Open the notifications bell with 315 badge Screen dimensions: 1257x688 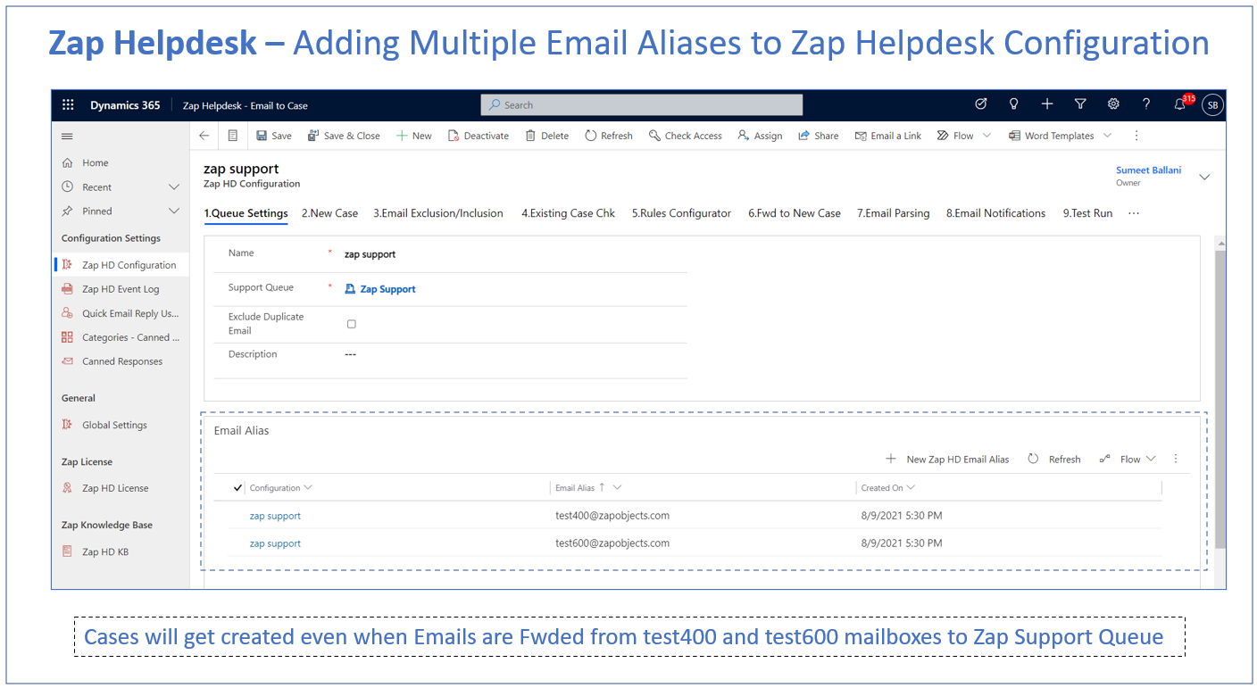[x=1182, y=104]
